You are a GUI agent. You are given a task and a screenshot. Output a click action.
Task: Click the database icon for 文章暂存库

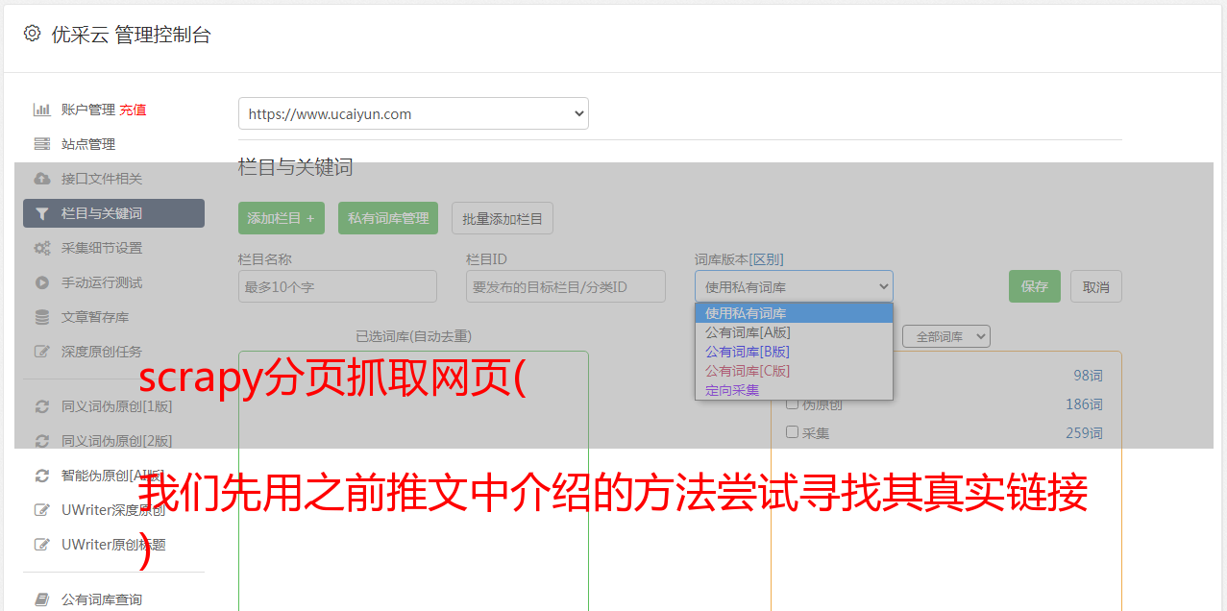click(41, 317)
